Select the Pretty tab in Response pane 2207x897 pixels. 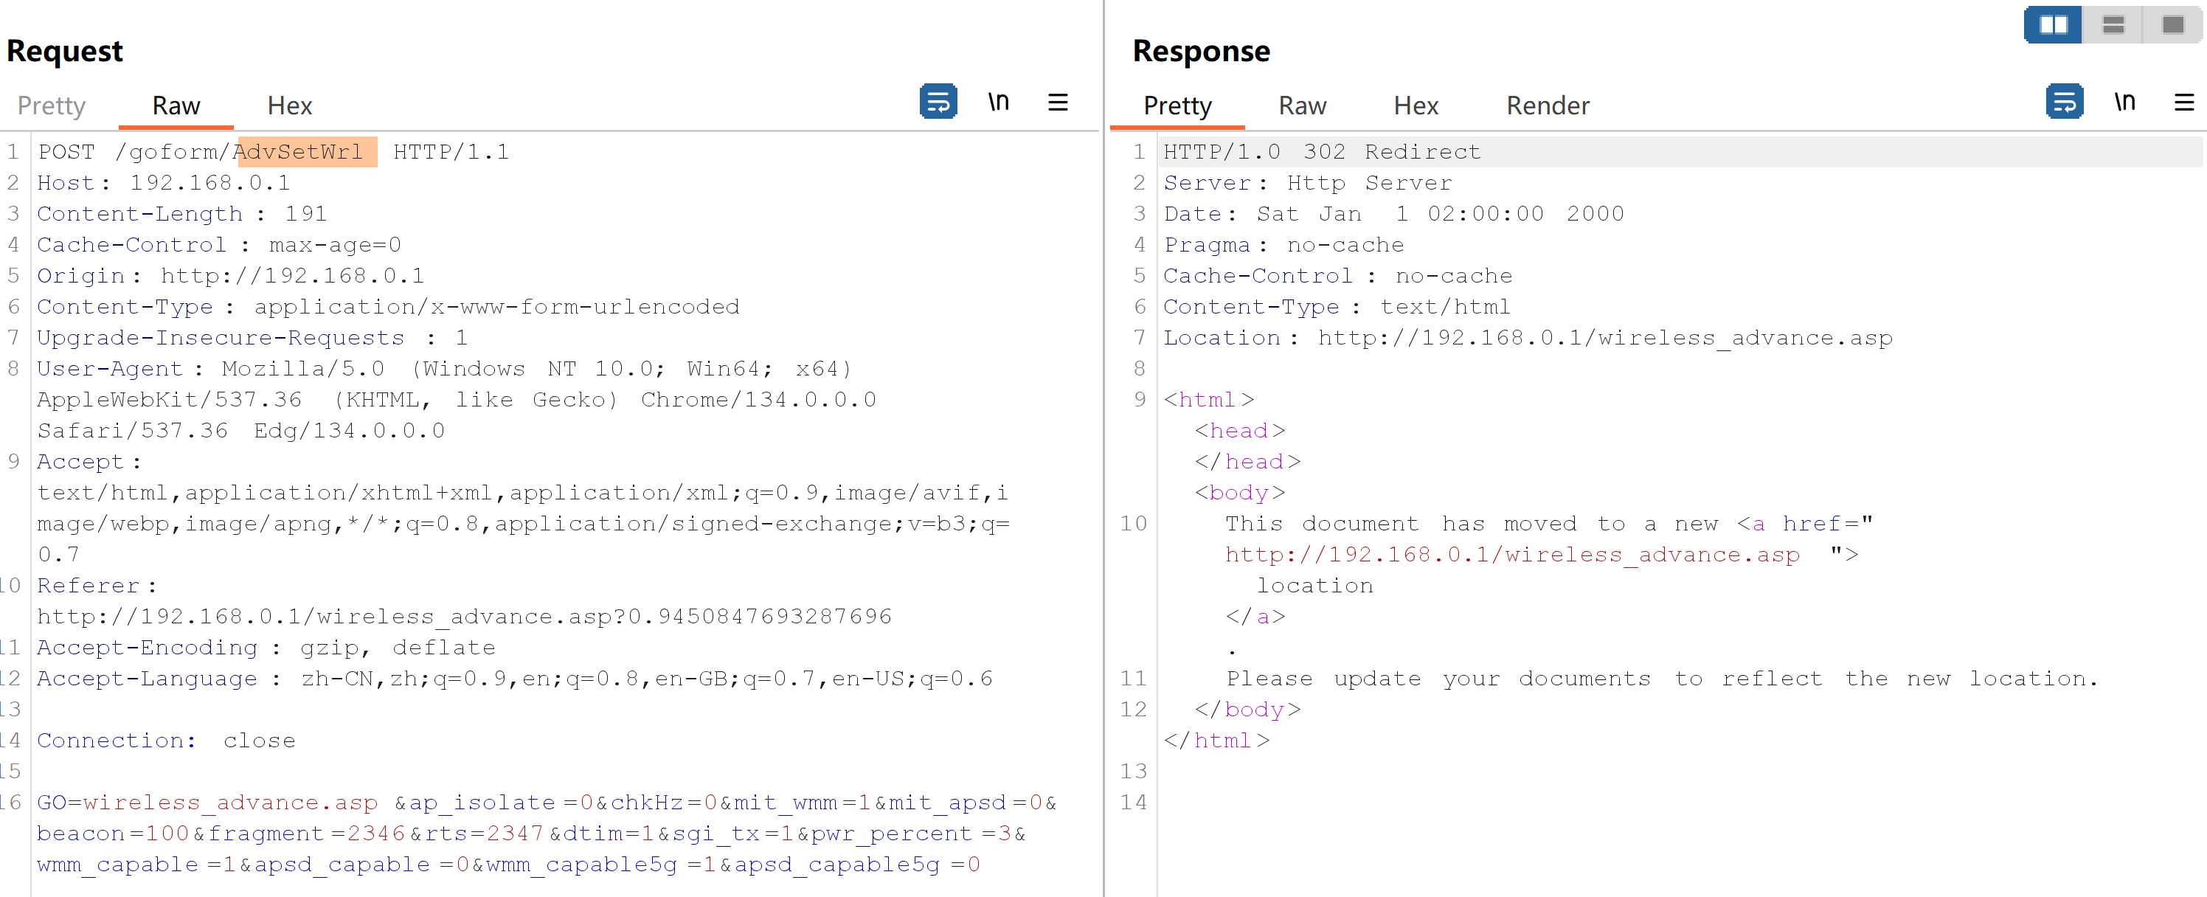click(x=1177, y=105)
